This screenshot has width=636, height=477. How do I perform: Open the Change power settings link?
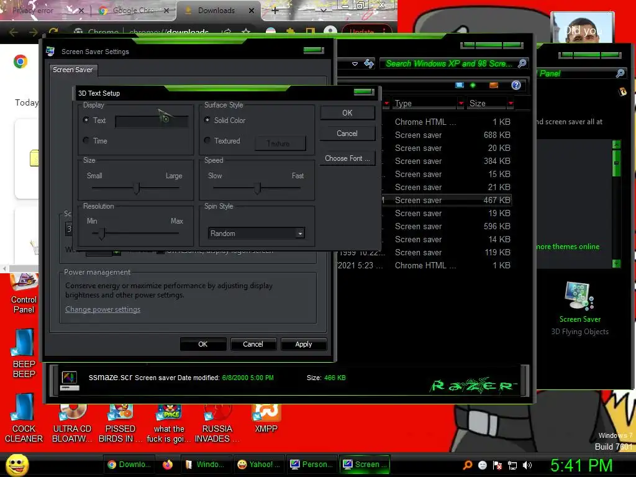pos(102,309)
